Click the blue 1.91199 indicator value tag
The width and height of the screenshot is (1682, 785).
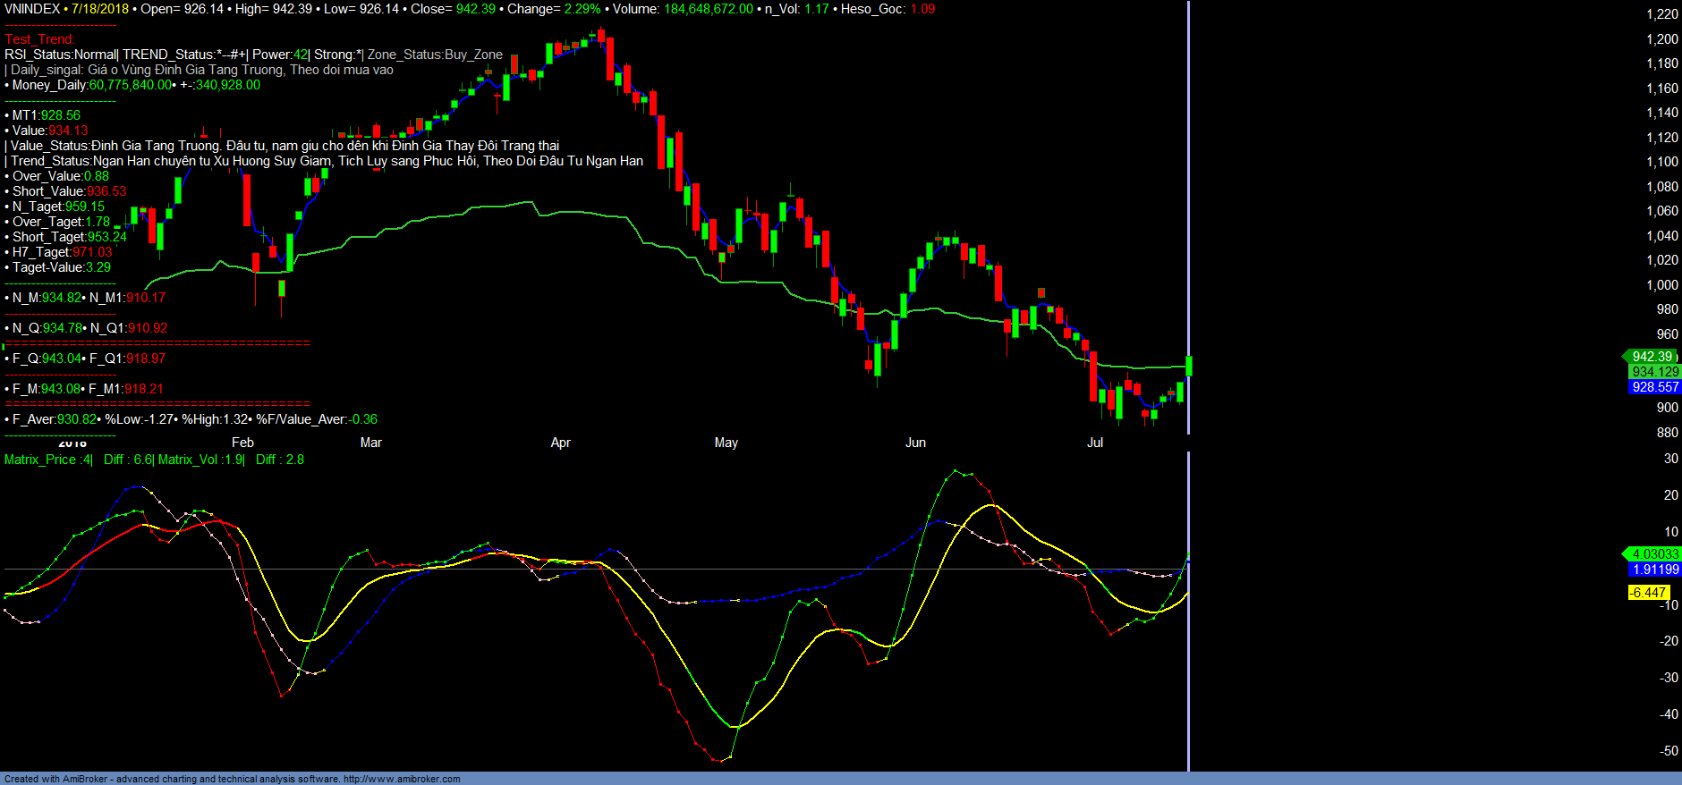(x=1654, y=570)
